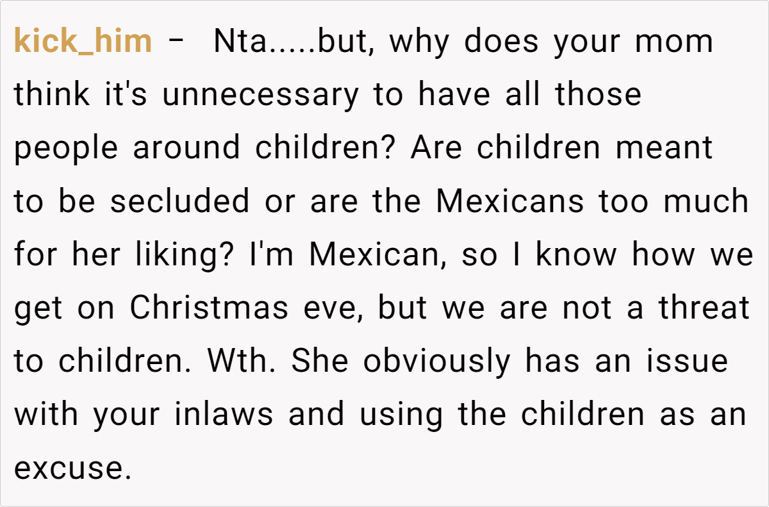Open the kick_him user profile link
Image resolution: width=769 pixels, height=507 pixels.
pos(83,42)
